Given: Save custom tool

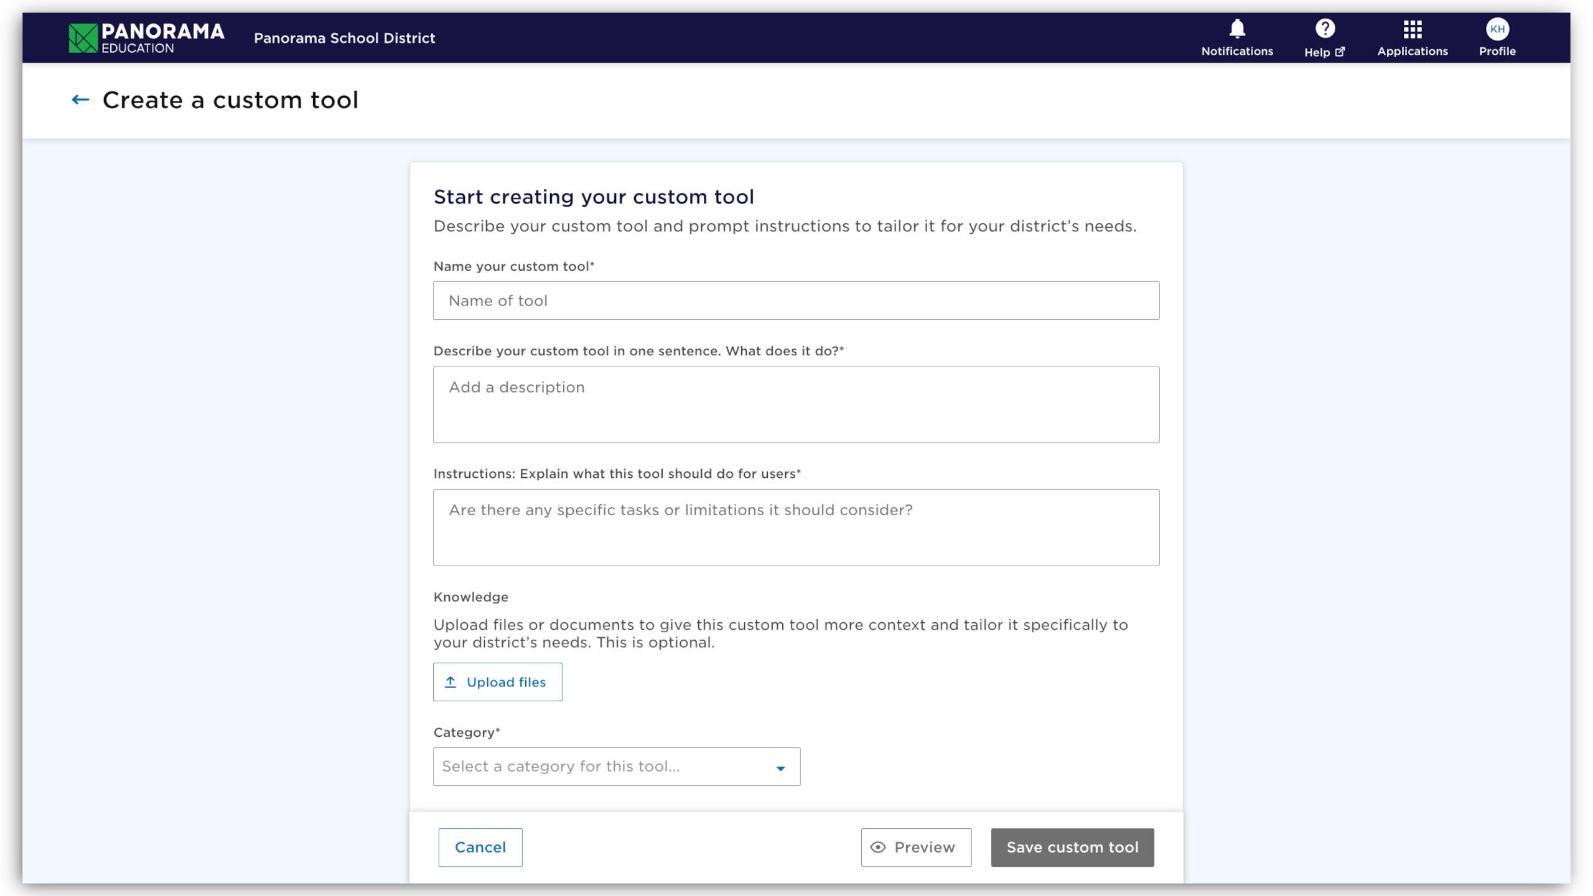Looking at the screenshot, I should (x=1072, y=847).
